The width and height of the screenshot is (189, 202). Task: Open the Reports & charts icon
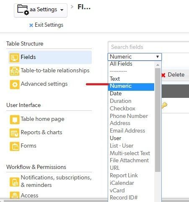[x=15, y=133]
